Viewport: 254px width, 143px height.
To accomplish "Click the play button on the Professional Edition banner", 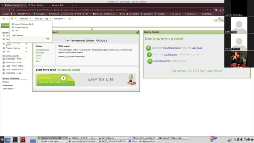I will coord(64,78).
